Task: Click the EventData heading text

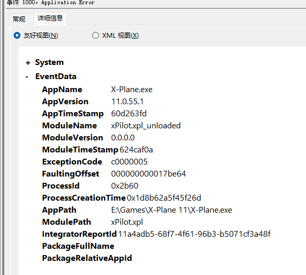Action: click(56, 76)
